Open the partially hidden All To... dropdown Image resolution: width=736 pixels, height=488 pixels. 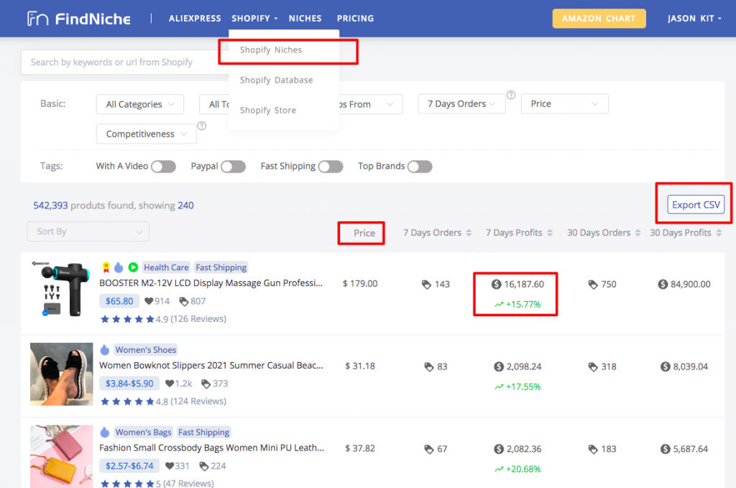(214, 104)
